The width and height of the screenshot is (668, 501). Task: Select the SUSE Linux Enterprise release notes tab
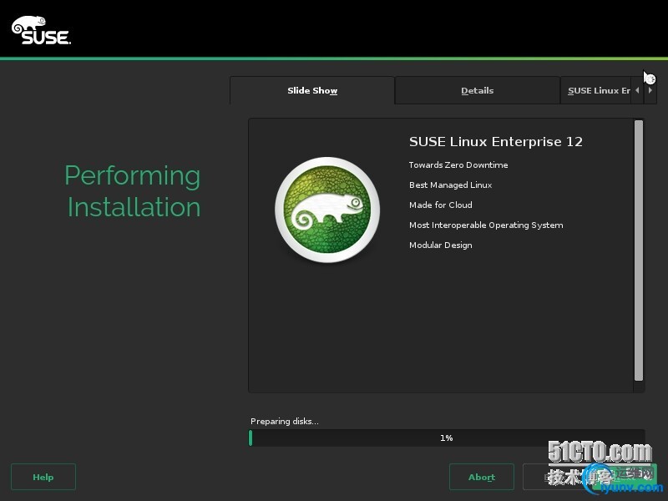tap(597, 91)
